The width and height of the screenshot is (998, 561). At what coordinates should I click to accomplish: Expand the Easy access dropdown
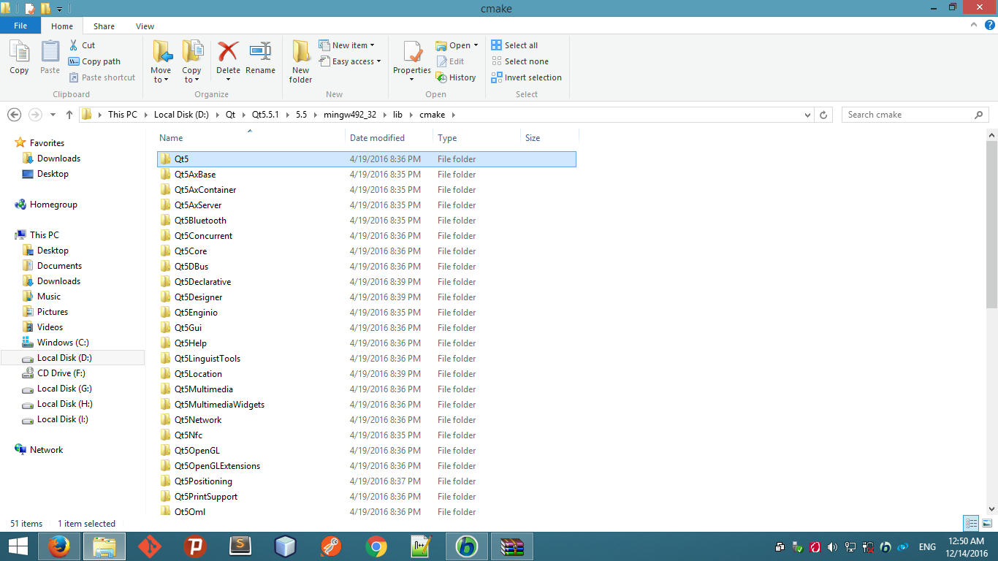(378, 61)
